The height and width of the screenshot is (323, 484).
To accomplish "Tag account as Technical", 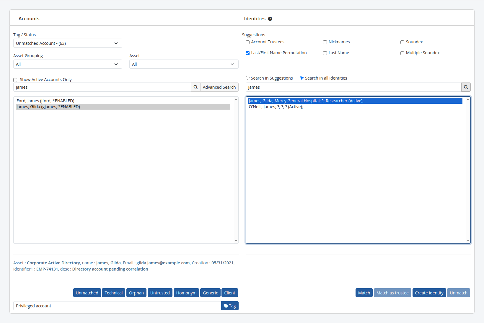I will tap(113, 293).
